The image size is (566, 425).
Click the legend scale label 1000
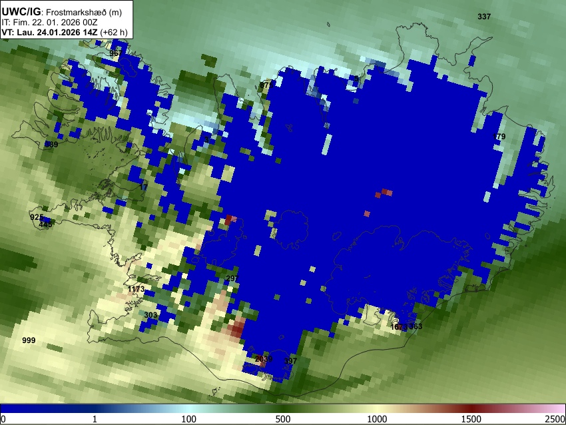tap(377, 419)
